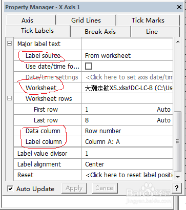
Task: Close the Property Manager panel
Action: coord(179,7)
